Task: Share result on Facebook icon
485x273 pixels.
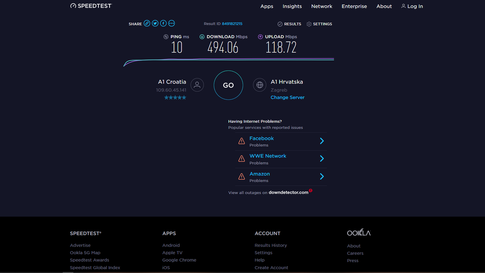Action: point(163,24)
